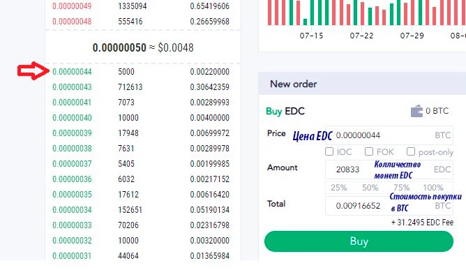Click the bid at 0.00000034

(73, 210)
